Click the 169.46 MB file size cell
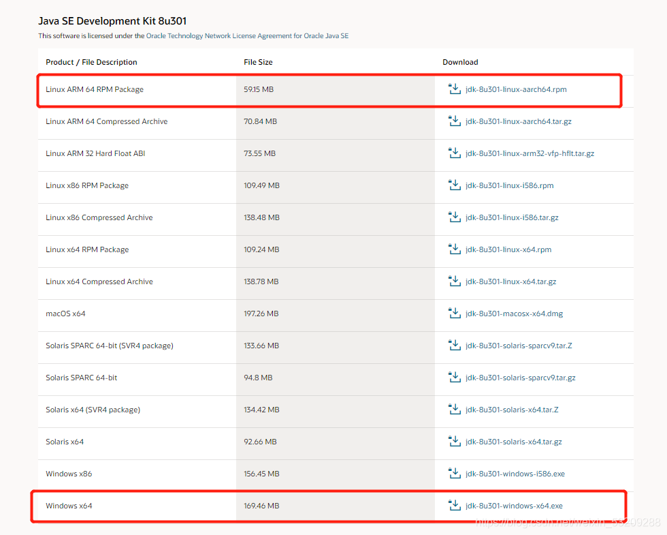Screen dimensions: 667x535 tap(335, 506)
